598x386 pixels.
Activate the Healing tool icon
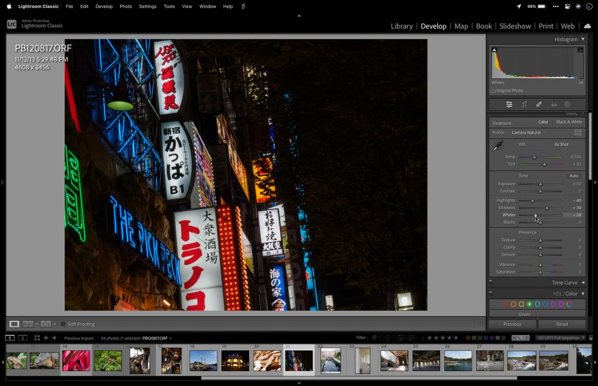(539, 104)
